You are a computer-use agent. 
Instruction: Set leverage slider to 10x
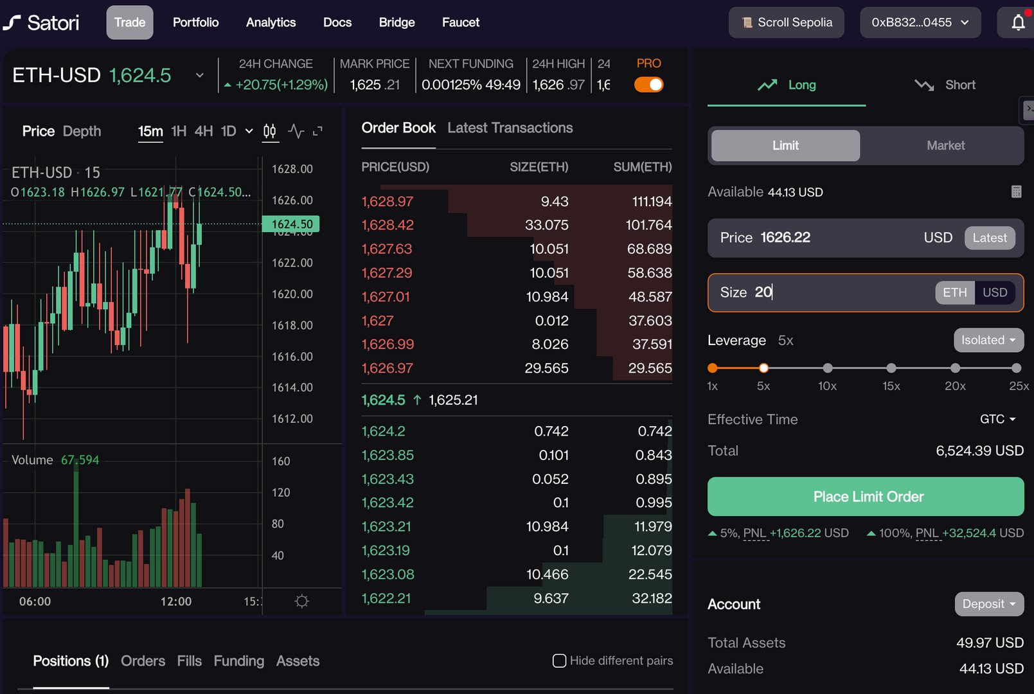[827, 368]
